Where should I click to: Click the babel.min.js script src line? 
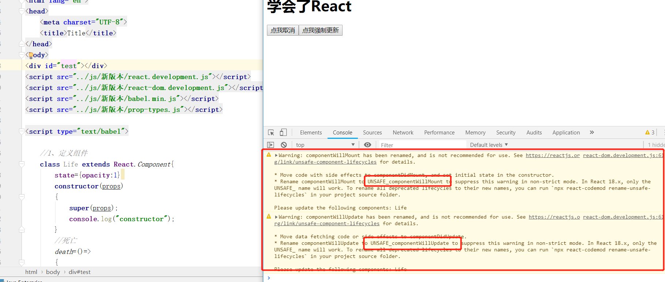click(x=122, y=99)
